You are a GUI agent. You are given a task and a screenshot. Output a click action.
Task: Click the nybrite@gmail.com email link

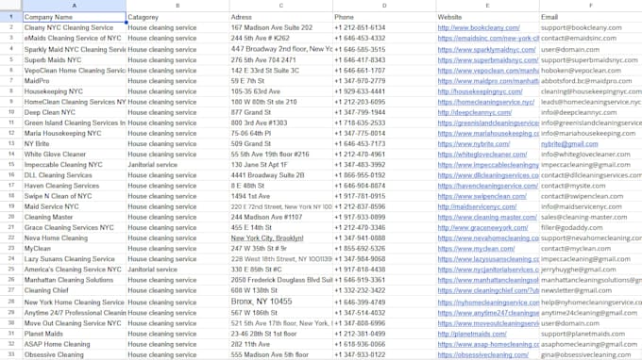(x=569, y=144)
